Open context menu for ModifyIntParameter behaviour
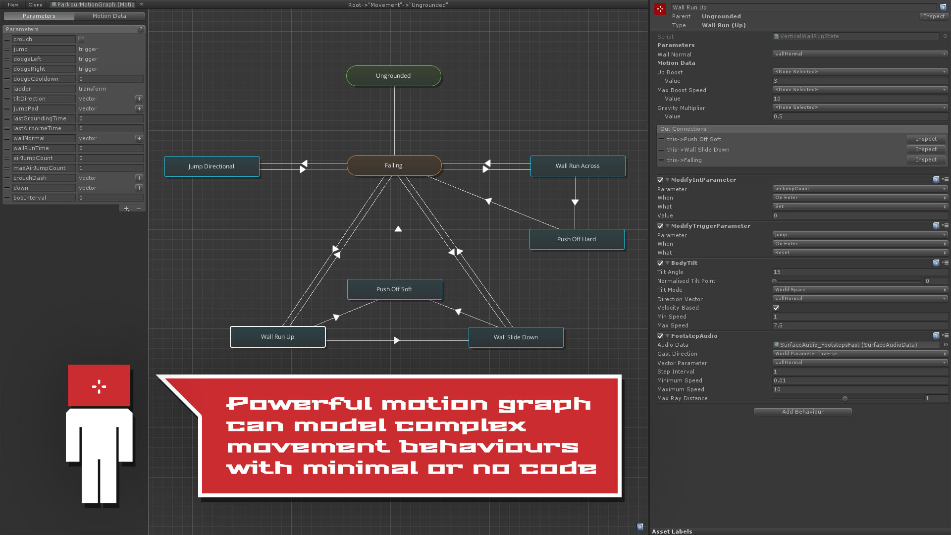 pyautogui.click(x=945, y=180)
